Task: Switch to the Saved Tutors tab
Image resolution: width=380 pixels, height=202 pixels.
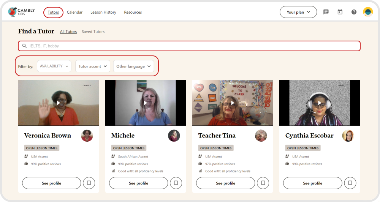Action: (x=93, y=32)
